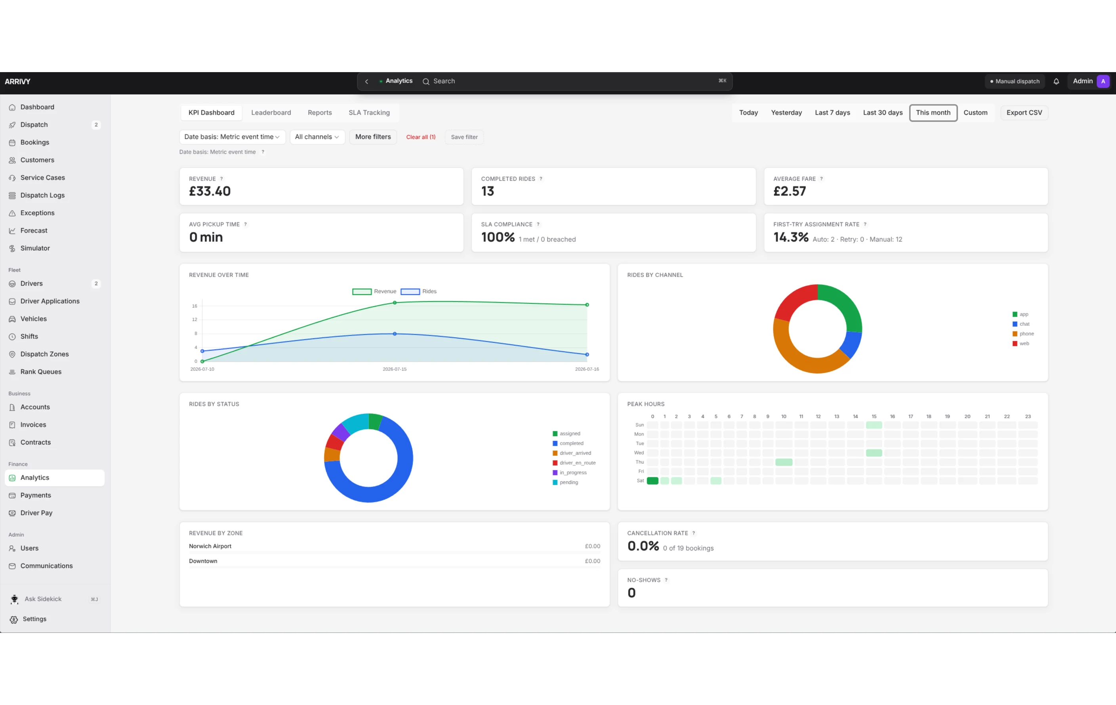
Task: Open Driver Applications in sidebar
Action: pyautogui.click(x=55, y=301)
